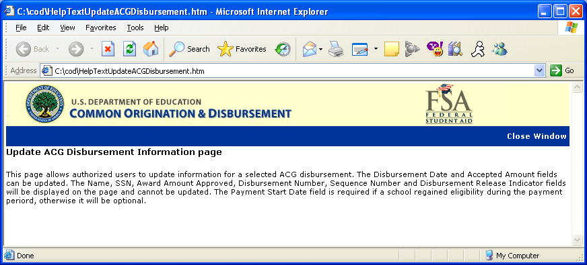
Task: Launch AIM running man icon
Action: [x=478, y=49]
